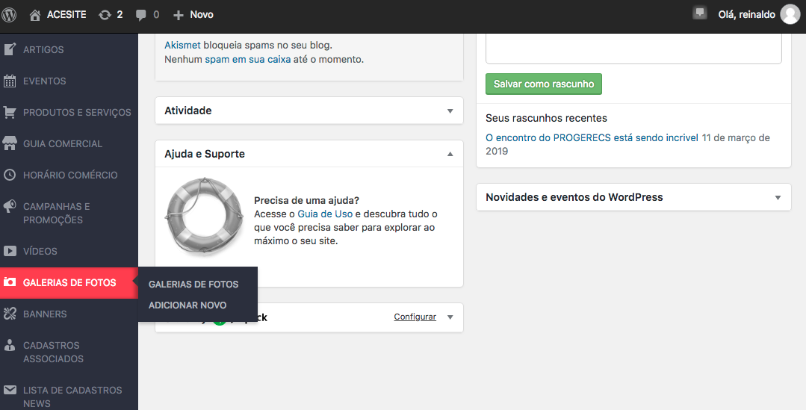Click Novo in the admin bar

202,14
